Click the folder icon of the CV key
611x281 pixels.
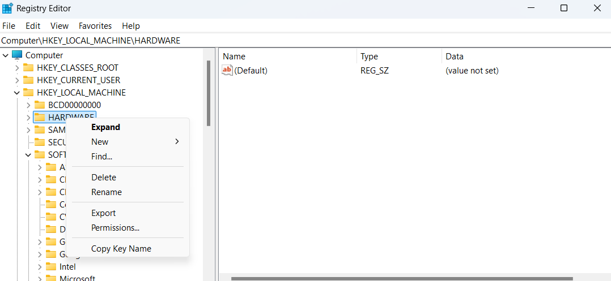coord(50,217)
